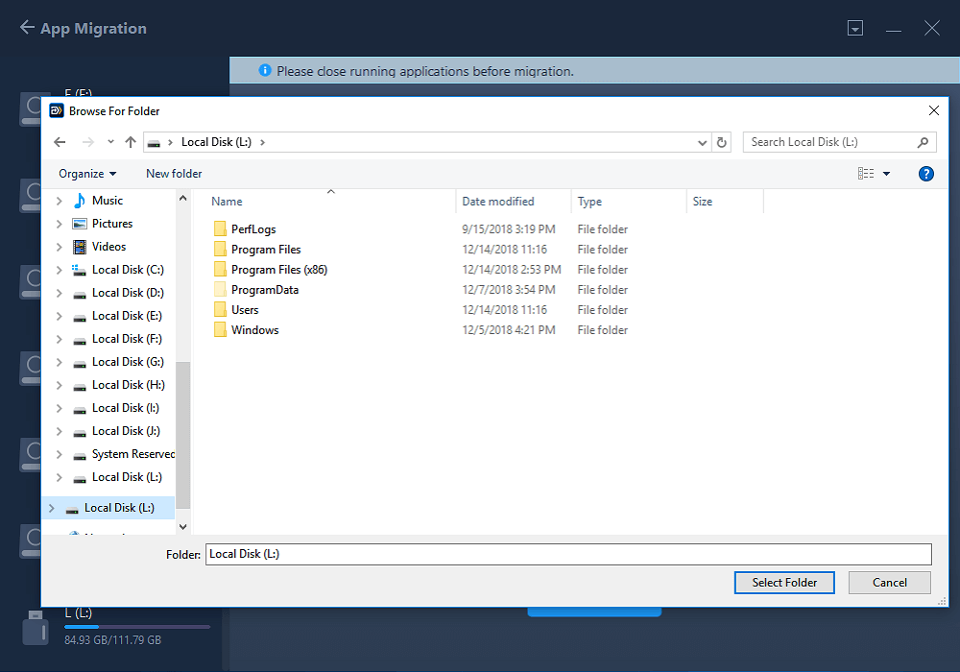Open address bar history dropdown

703,143
